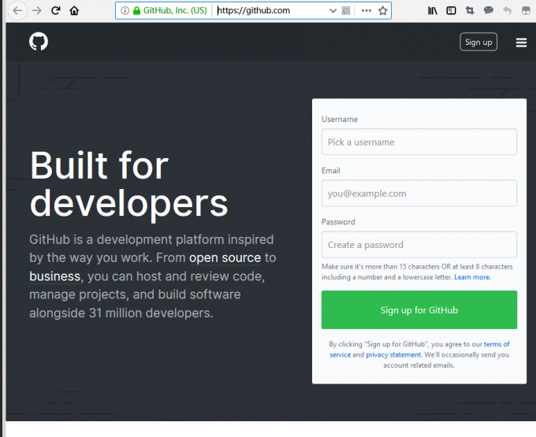Click the 'Username' field label
Image resolution: width=536 pixels, height=437 pixels.
[x=340, y=119]
